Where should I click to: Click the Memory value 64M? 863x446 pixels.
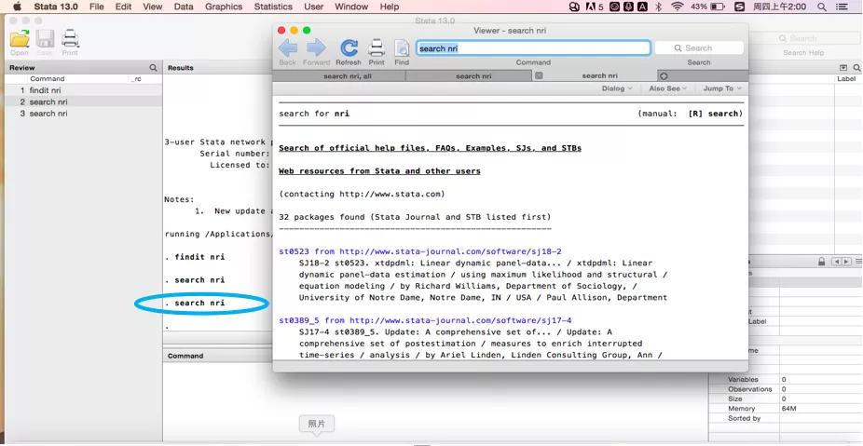point(788,409)
